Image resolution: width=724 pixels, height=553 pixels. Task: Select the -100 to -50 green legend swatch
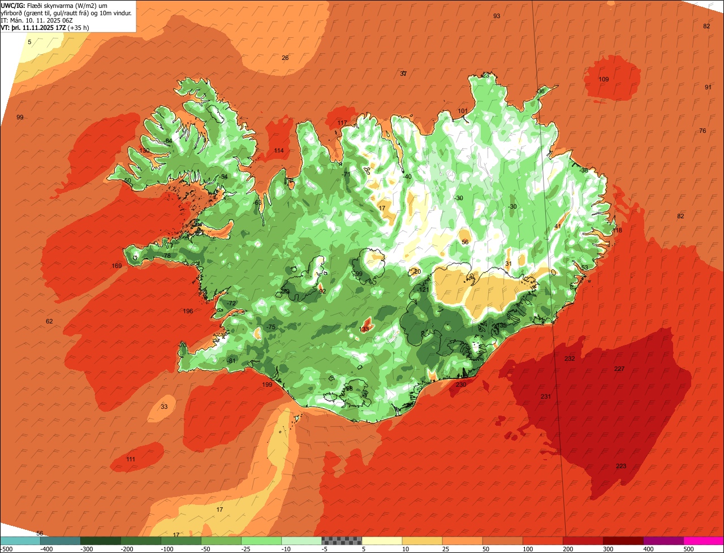point(181,541)
